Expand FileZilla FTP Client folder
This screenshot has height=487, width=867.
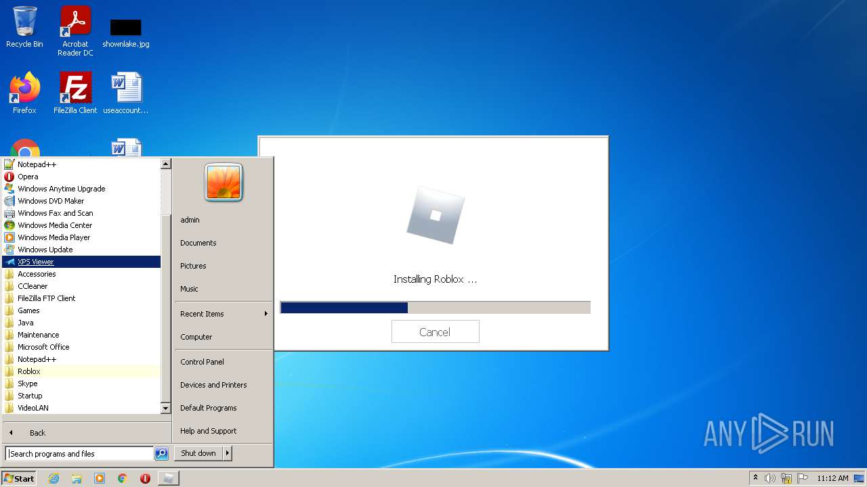tap(81, 298)
